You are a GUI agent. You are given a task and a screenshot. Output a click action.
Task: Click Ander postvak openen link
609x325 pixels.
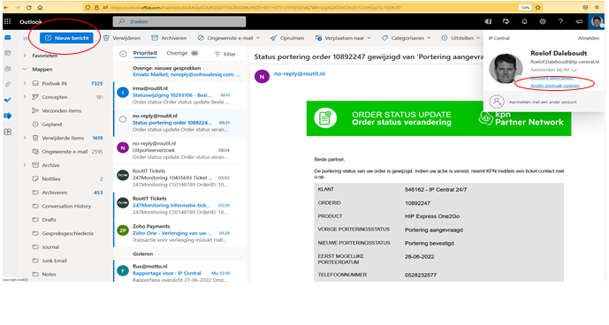pyautogui.click(x=555, y=86)
